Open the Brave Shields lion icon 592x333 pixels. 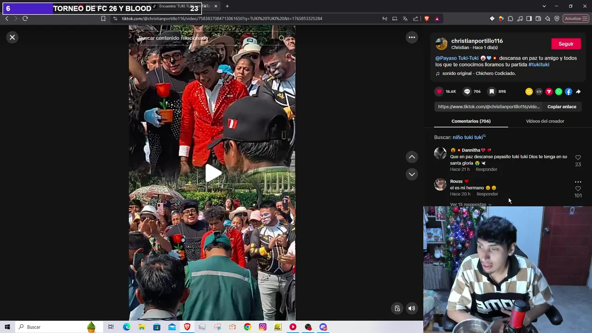tap(426, 18)
